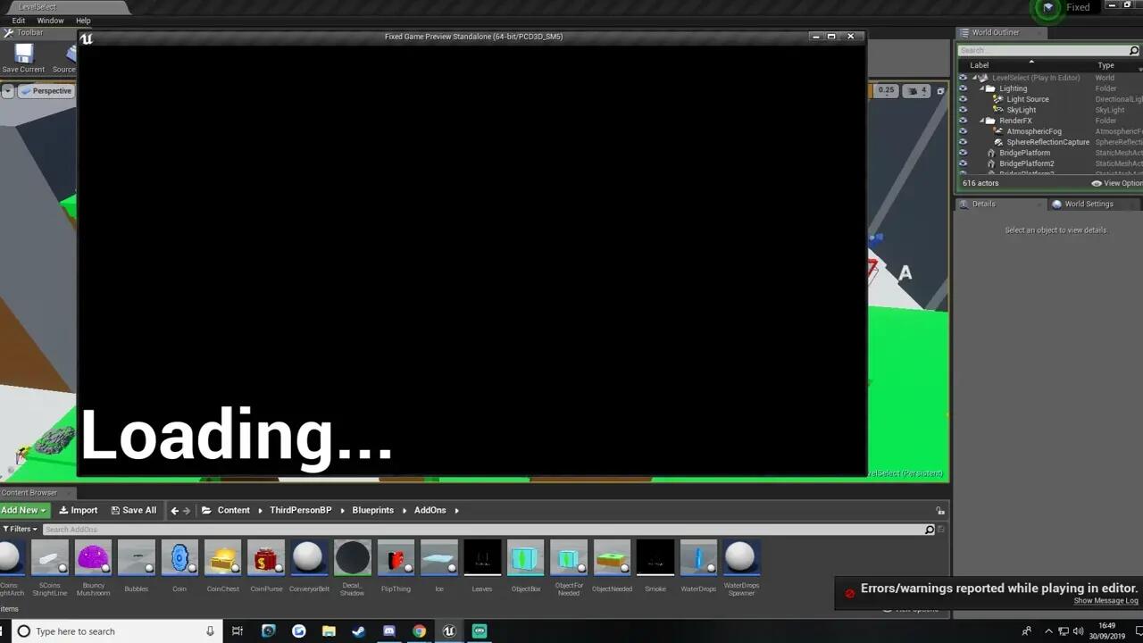The height and width of the screenshot is (643, 1143).
Task: Open Steam from the taskbar
Action: (358, 630)
